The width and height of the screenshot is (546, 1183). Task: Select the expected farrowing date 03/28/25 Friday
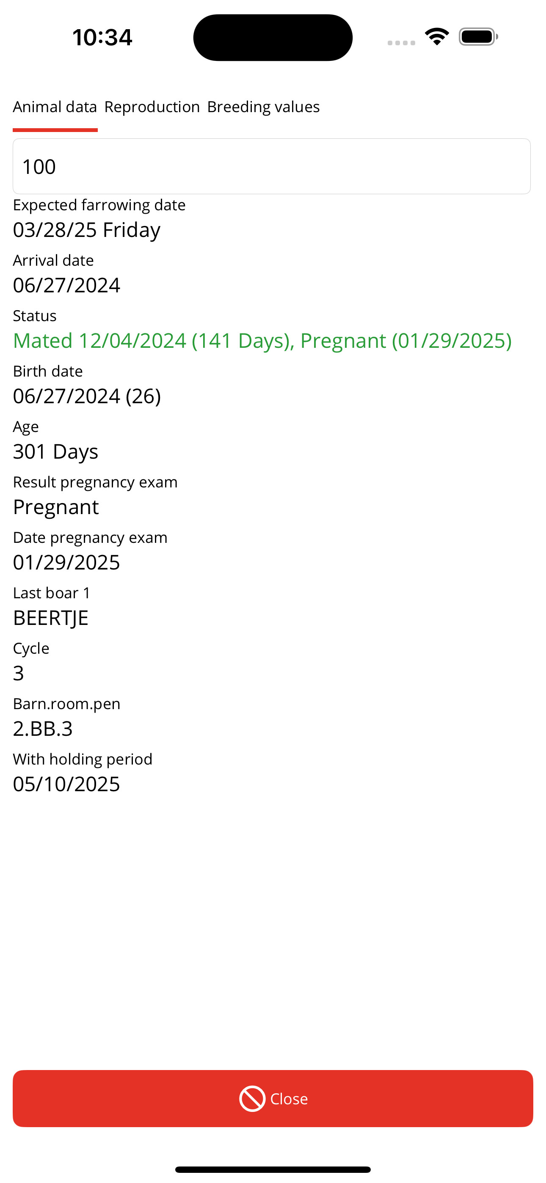coord(86,230)
